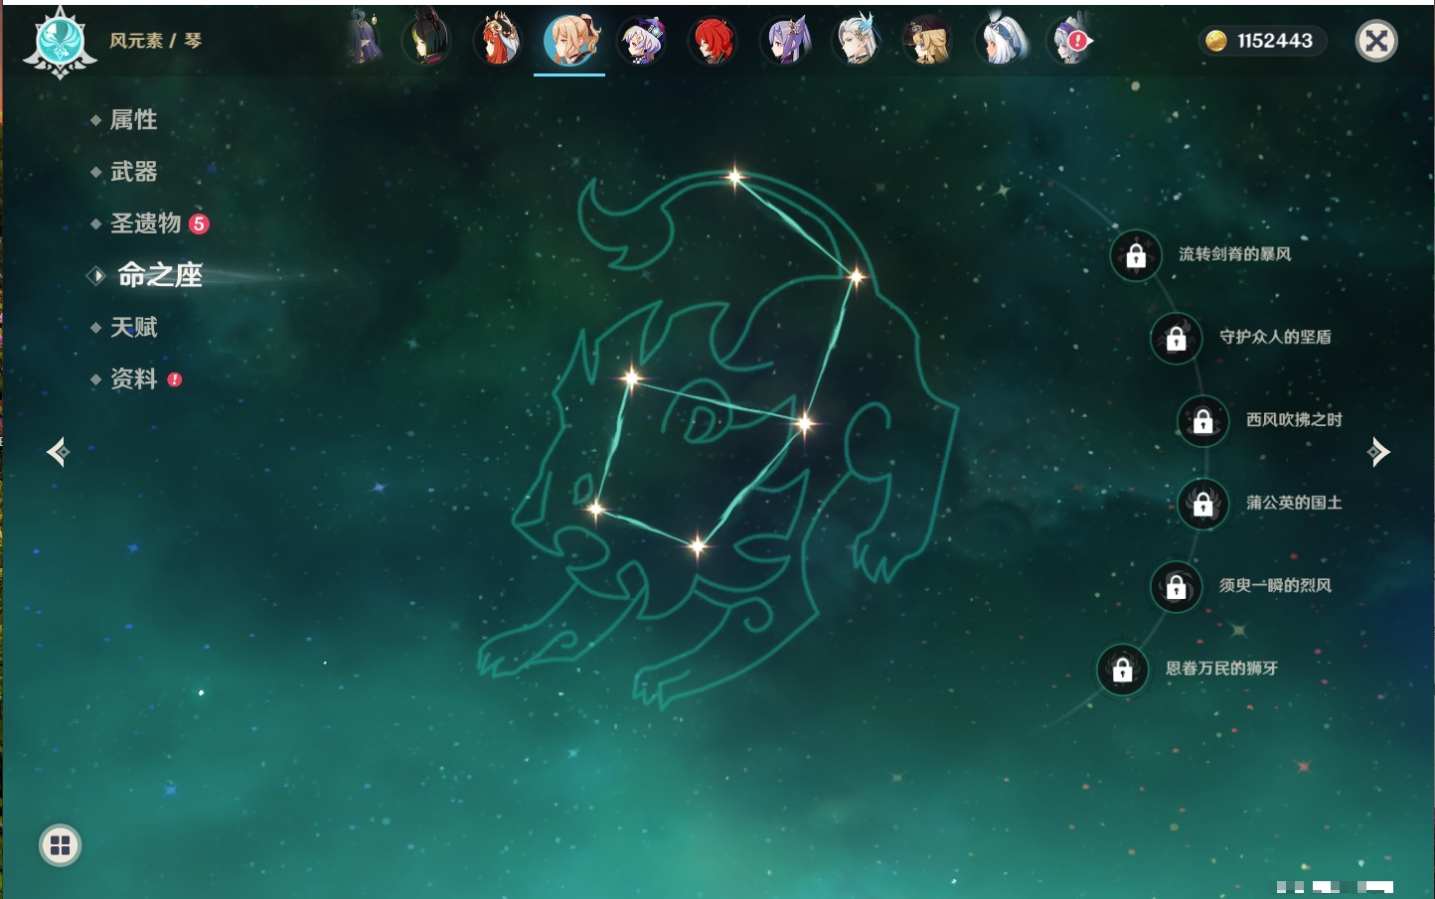
Task: Select the white-haired portrait with blue headband
Action: tap(1001, 40)
